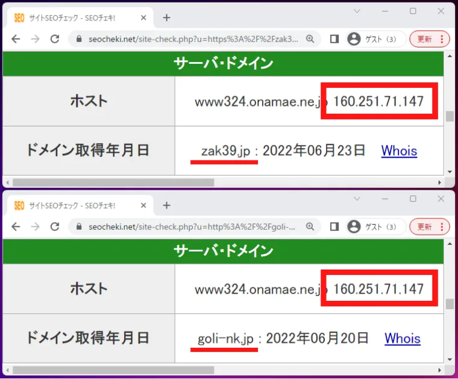Reload the page in the bottom browser window
Viewport: 458px width, 379px height.
54,227
